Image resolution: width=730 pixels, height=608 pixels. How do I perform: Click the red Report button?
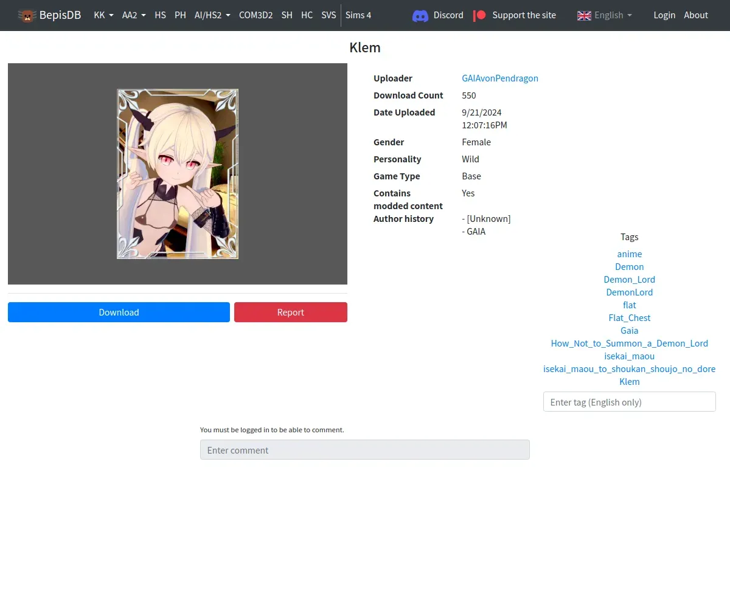tap(291, 313)
